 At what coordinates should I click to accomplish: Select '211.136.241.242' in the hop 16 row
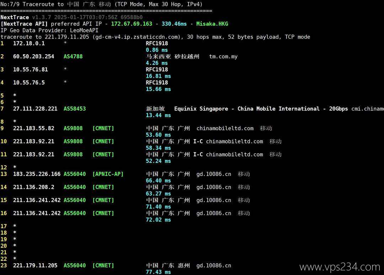[x=37, y=213]
